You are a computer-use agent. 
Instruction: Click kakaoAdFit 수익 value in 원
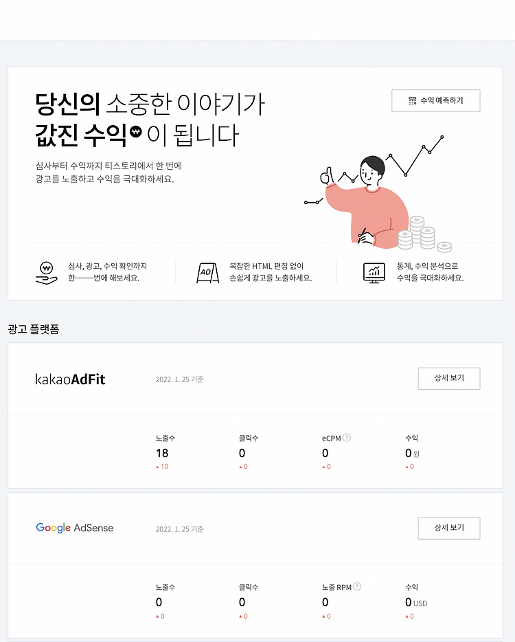pyautogui.click(x=412, y=453)
